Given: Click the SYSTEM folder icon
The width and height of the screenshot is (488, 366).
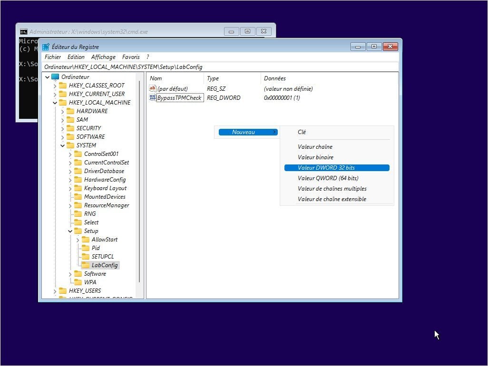Looking at the screenshot, I should click(70, 145).
